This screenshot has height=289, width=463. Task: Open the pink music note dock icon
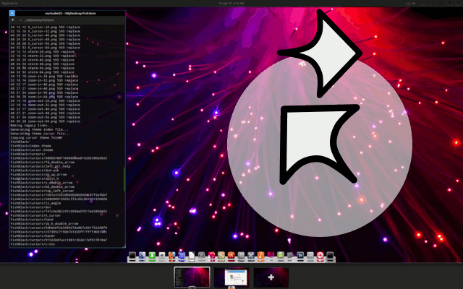point(271,256)
